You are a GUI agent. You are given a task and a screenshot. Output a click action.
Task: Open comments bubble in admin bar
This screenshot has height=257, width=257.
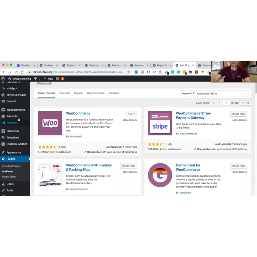pyautogui.click(x=36, y=79)
